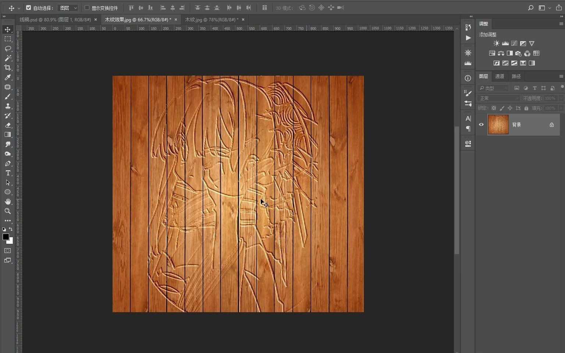Image resolution: width=565 pixels, height=353 pixels.
Task: Open the 正常 blend mode dropdown
Action: coord(498,98)
